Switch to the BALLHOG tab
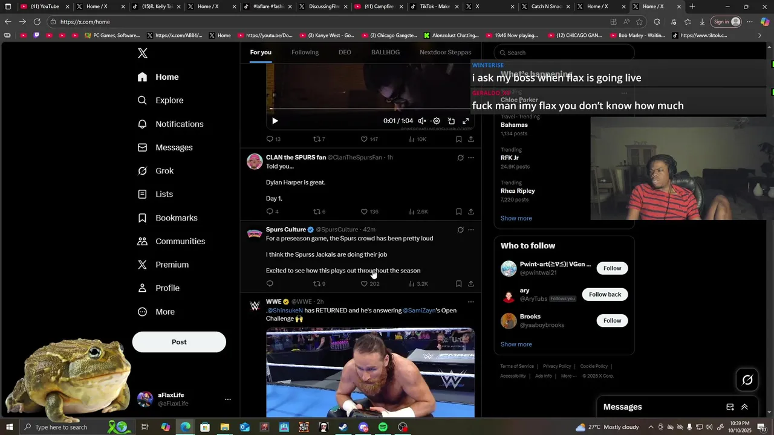Viewport: 774px width, 435px height. (x=385, y=53)
